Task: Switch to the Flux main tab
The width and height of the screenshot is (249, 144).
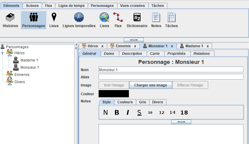Action: [x=48, y=5]
